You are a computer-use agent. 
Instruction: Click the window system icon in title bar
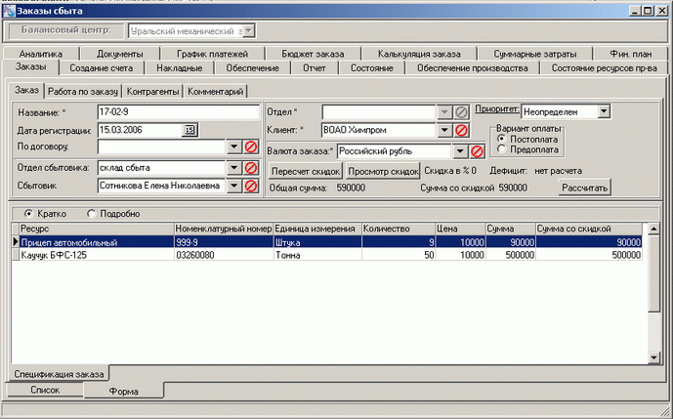(x=9, y=11)
